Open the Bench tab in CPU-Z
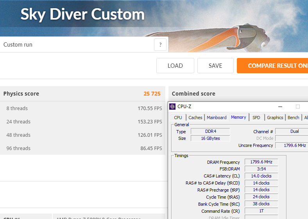 point(294,118)
